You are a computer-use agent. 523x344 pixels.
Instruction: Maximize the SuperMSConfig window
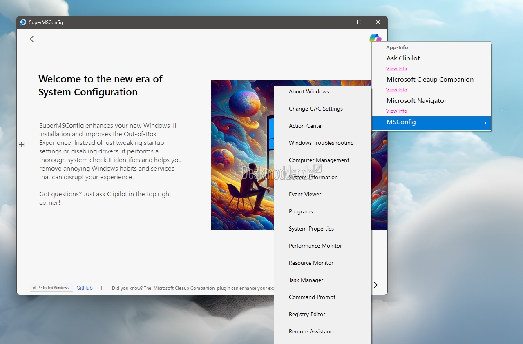tap(359, 22)
